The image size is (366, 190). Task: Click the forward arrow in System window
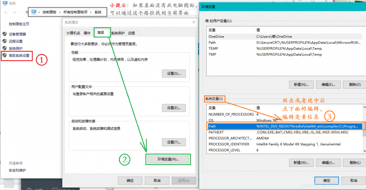pos(15,12)
